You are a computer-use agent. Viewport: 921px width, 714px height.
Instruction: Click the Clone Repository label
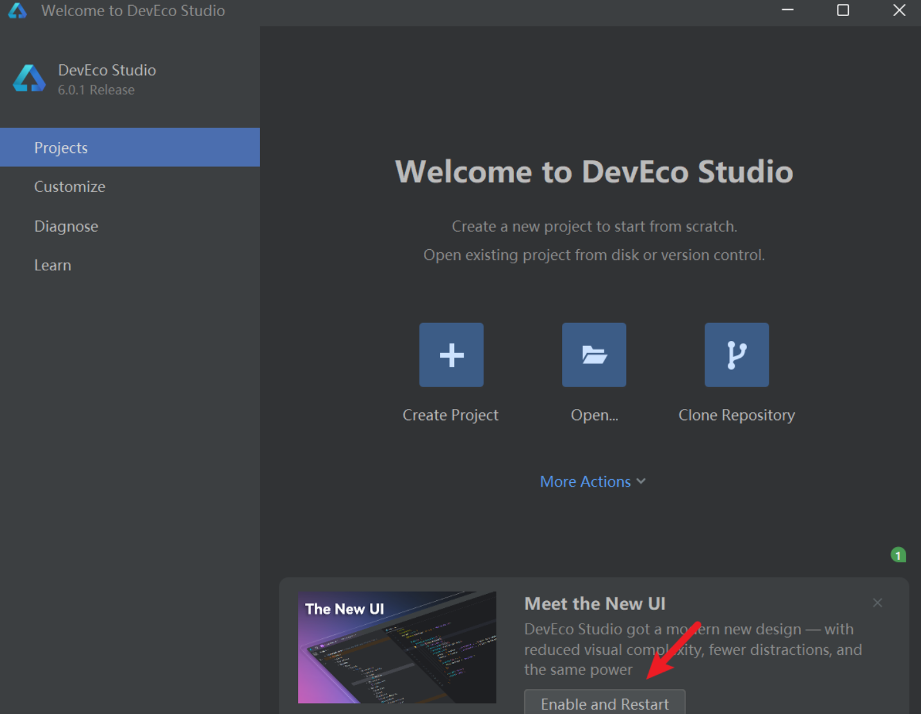tap(737, 415)
